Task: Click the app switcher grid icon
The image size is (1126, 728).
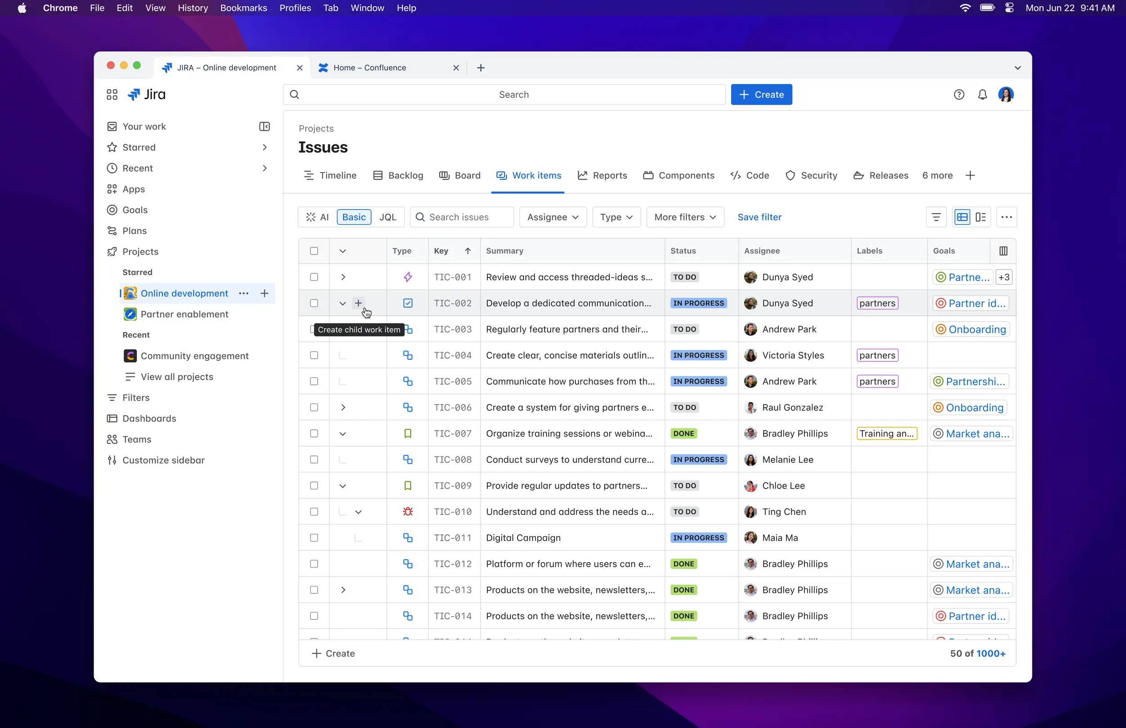Action: 112,95
